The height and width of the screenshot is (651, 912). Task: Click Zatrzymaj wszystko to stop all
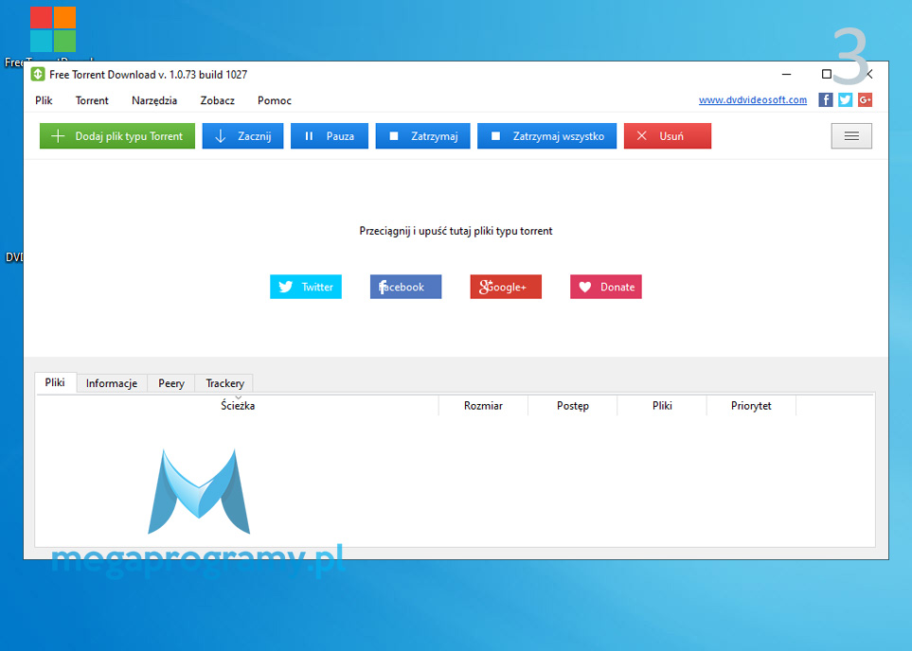coord(546,136)
